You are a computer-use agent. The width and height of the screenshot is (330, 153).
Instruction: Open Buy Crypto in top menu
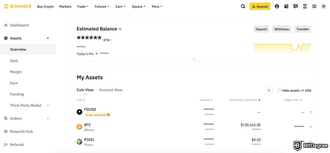(45, 6)
